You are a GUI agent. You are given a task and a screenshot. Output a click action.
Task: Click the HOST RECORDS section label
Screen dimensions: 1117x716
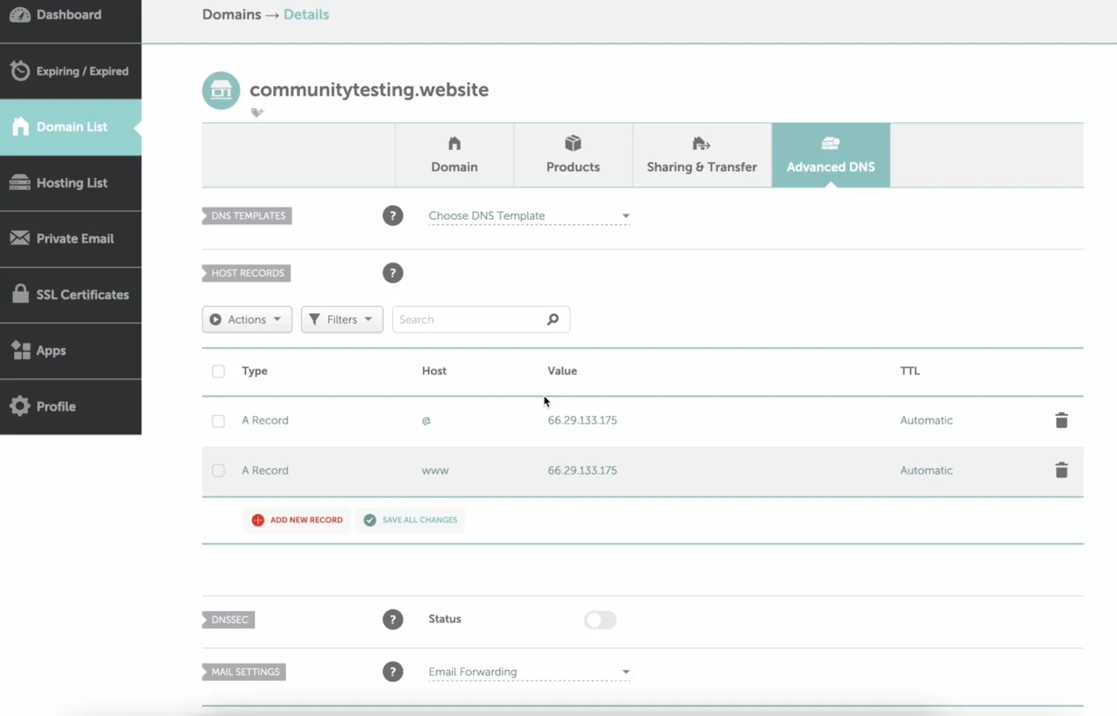click(x=247, y=273)
